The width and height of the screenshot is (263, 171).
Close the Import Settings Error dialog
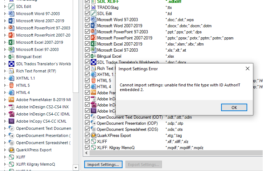point(247,68)
